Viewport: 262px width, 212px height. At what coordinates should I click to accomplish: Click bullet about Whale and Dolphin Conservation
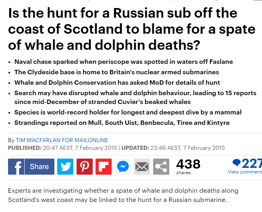(117, 83)
